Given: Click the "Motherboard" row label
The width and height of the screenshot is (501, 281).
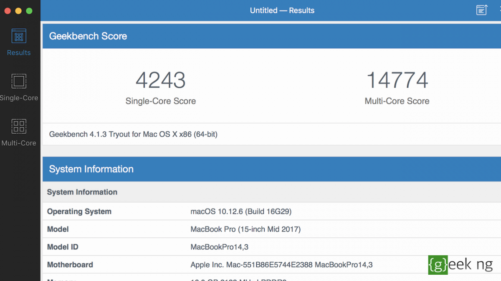Looking at the screenshot, I should [70, 265].
